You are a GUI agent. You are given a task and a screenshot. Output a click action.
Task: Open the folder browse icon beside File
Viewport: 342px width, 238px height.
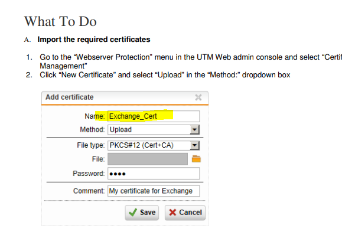pyautogui.click(x=196, y=159)
